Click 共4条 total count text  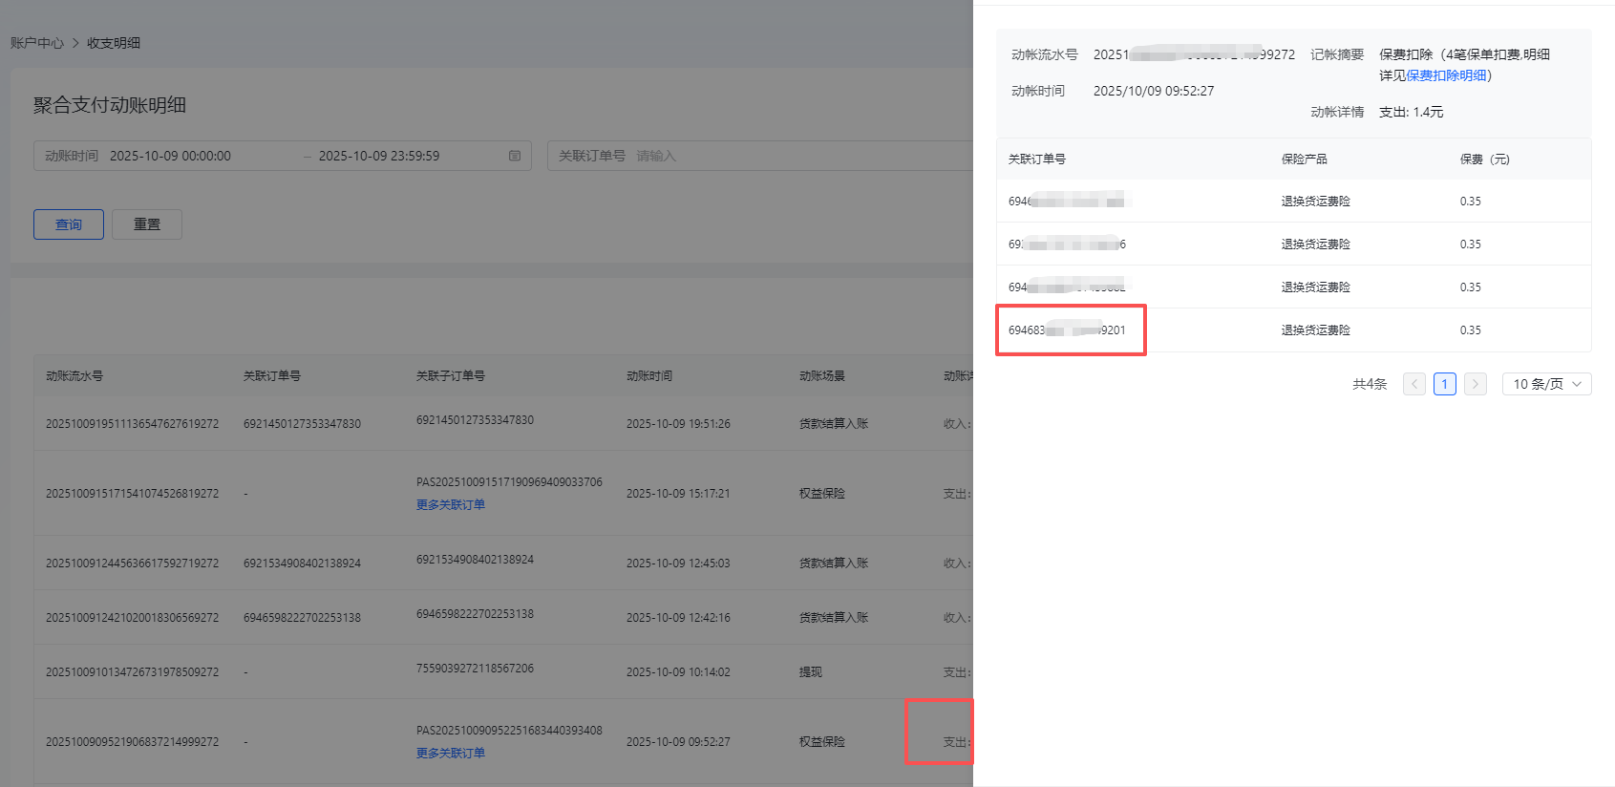pyautogui.click(x=1370, y=384)
